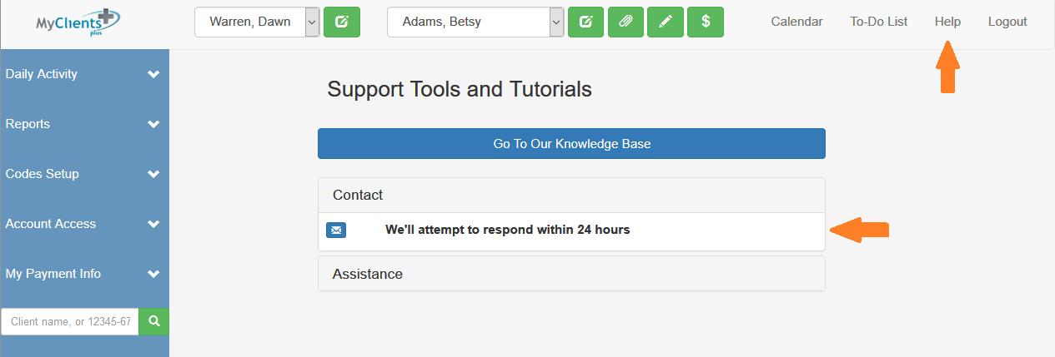The width and height of the screenshot is (1055, 357).
Task: Click the client name search field
Action: [x=70, y=320]
